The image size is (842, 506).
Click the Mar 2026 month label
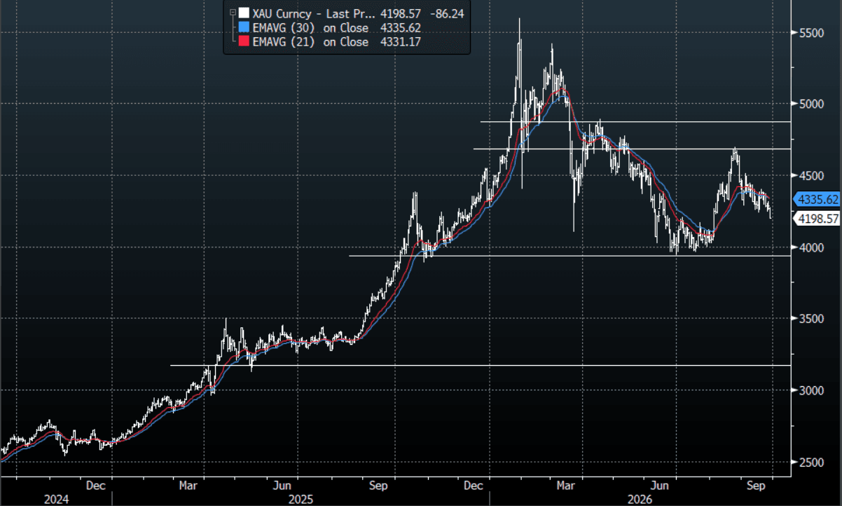pyautogui.click(x=566, y=485)
